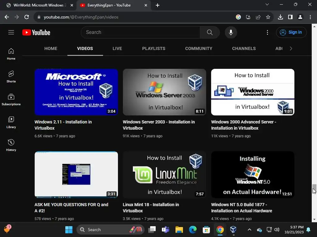This screenshot has width=317, height=237.
Task: Open the Windows NT 5.0 thumbnail
Action: point(253,175)
